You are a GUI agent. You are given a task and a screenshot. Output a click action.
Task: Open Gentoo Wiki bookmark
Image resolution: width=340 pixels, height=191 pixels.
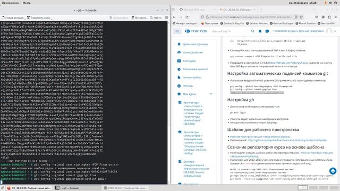[x=327, y=23]
